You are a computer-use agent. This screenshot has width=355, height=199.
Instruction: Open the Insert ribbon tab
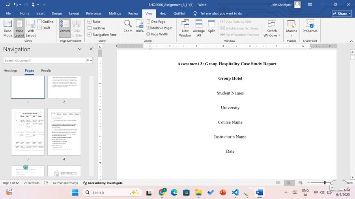click(40, 13)
